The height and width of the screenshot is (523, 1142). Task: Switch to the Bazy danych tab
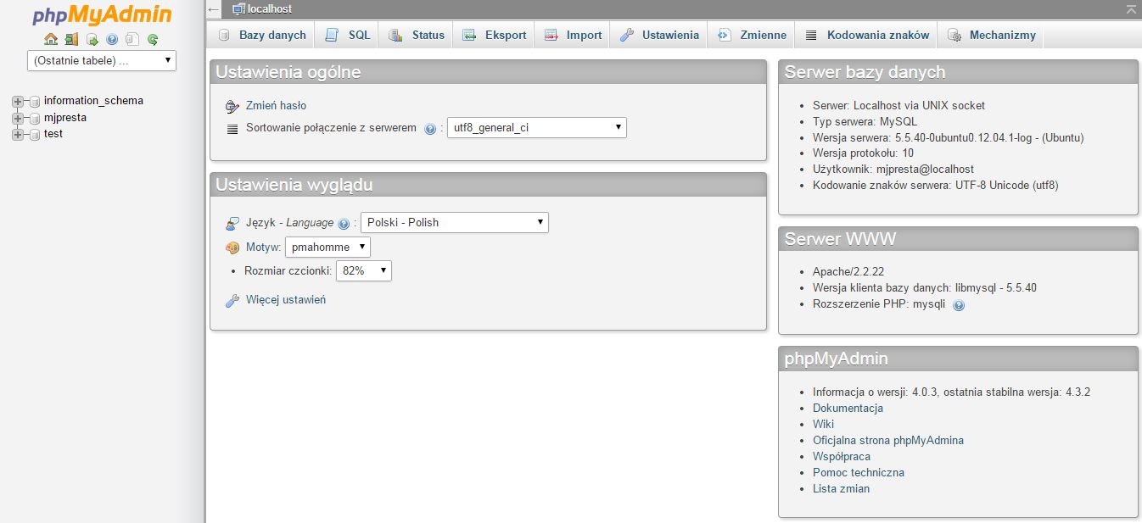point(262,35)
